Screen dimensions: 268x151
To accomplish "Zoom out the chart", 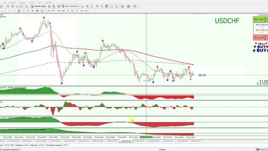I will (x=102, y=6).
